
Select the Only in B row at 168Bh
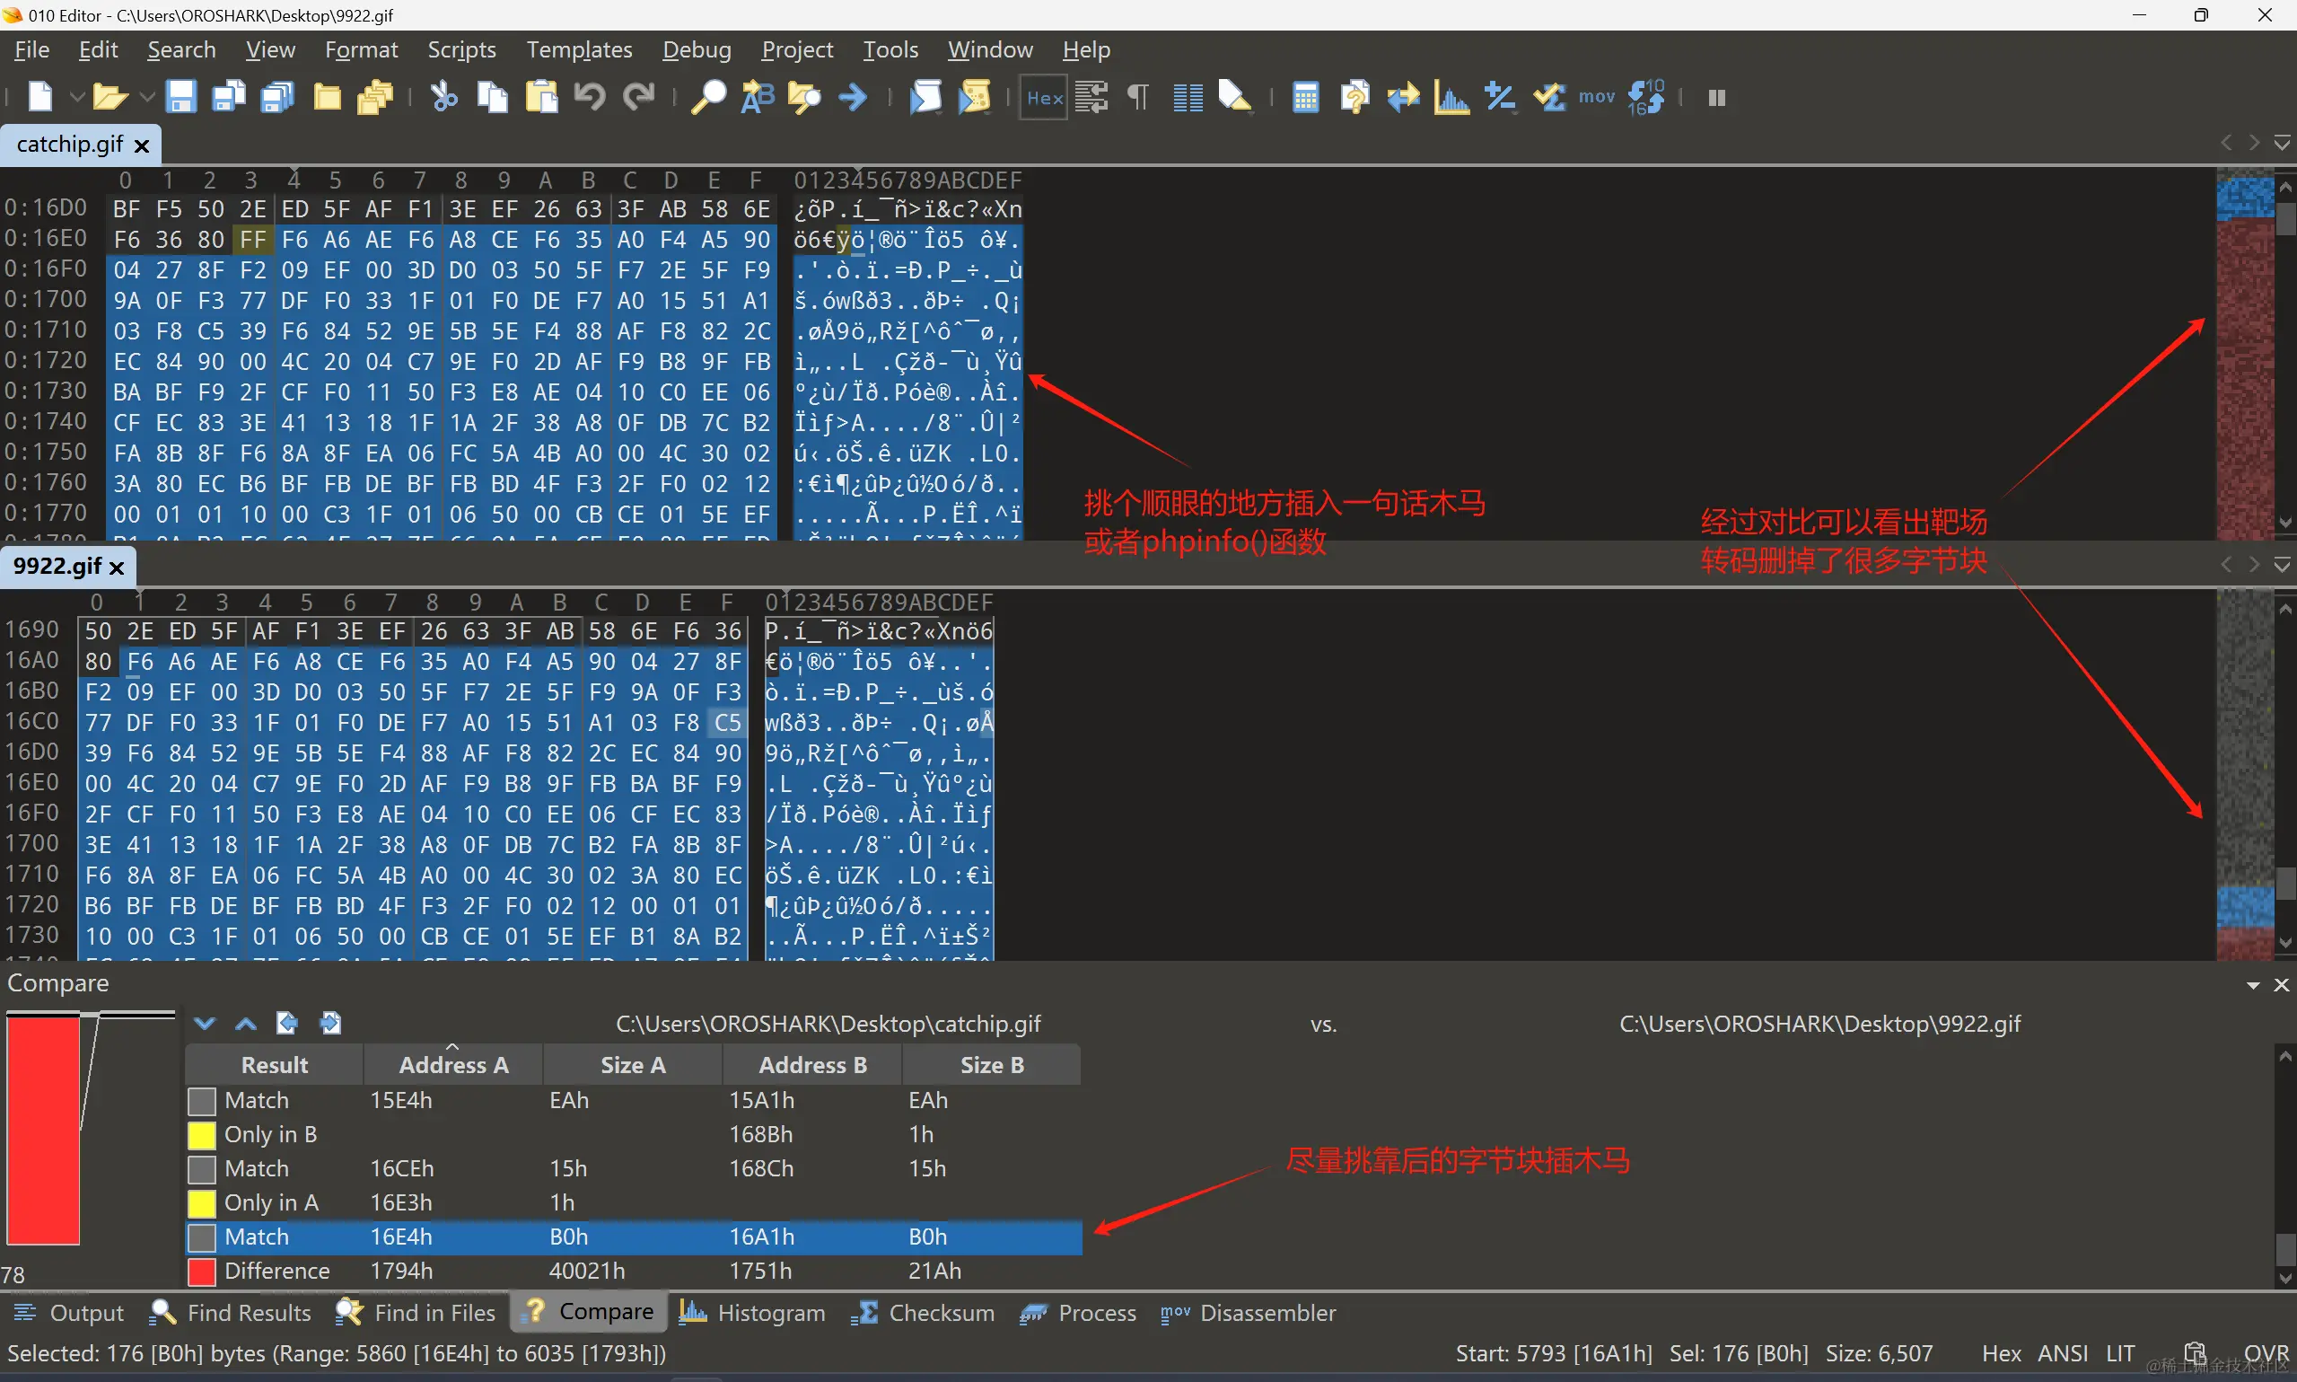[634, 1134]
